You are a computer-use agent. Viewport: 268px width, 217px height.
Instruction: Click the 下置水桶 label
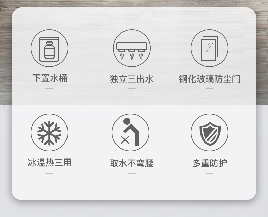click(50, 78)
